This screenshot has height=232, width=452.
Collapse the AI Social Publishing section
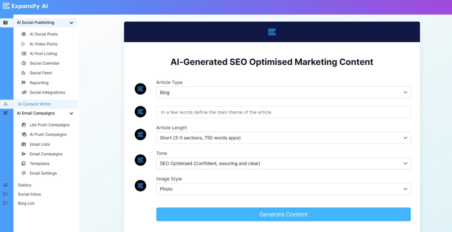click(71, 23)
